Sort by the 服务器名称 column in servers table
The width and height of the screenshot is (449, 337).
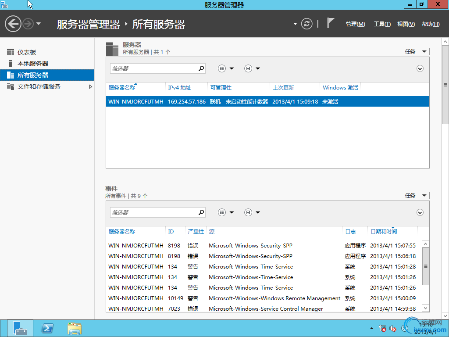(x=122, y=88)
